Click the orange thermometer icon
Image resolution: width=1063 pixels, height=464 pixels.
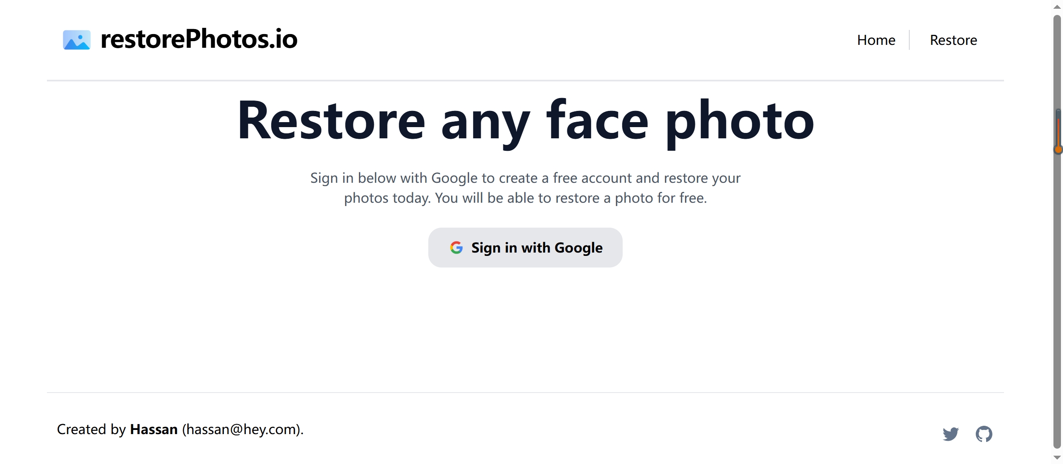[x=1058, y=132]
